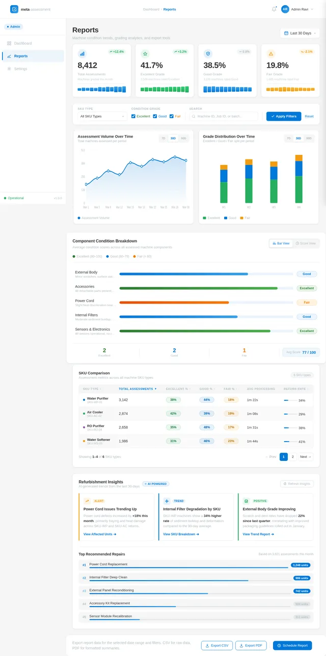Click the notification bell icon
Image resolution: width=326 pixels, height=656 pixels.
coord(274,9)
